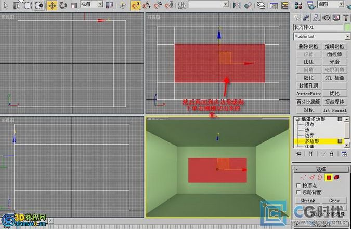Image resolution: width=351 pixels, height=229 pixels.
Task: Switch to the Motion command panel tab
Action: [x=326, y=18]
